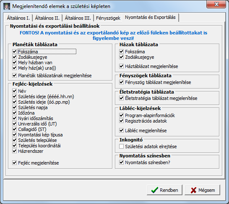Go to the Fényszögek tab
229x204 pixels.
(108, 18)
